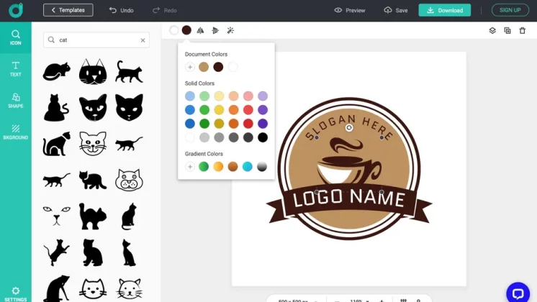Choose the green gradient color swatch
537x302 pixels.
(x=204, y=166)
